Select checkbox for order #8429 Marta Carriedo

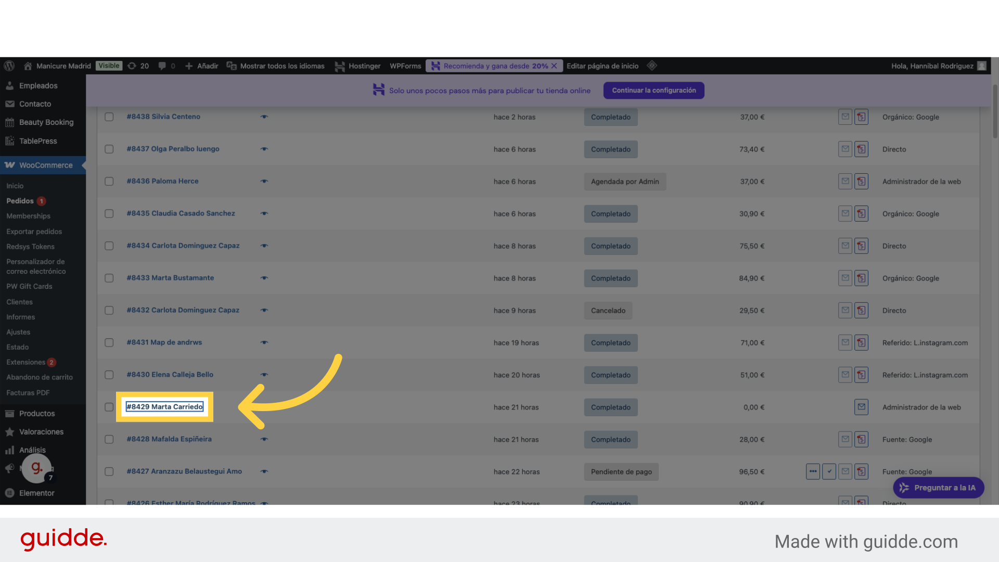point(109,407)
